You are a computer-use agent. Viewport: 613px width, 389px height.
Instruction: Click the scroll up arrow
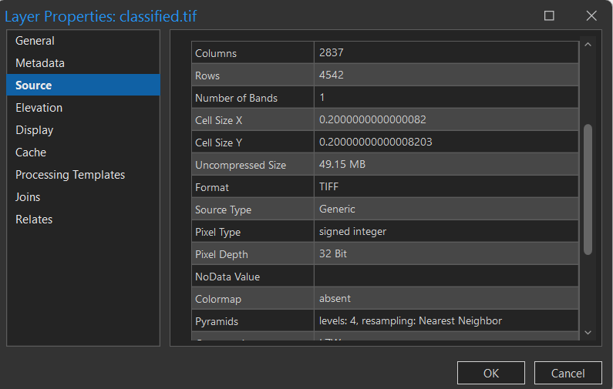pos(588,45)
